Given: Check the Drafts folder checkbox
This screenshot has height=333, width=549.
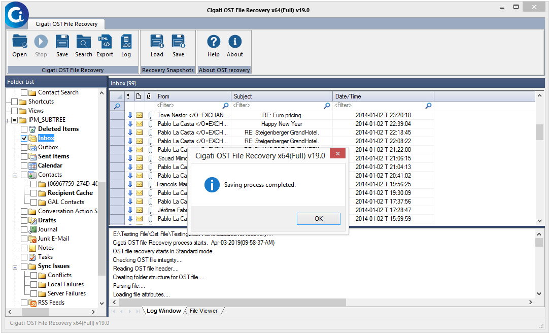Looking at the screenshot, I should pos(24,221).
